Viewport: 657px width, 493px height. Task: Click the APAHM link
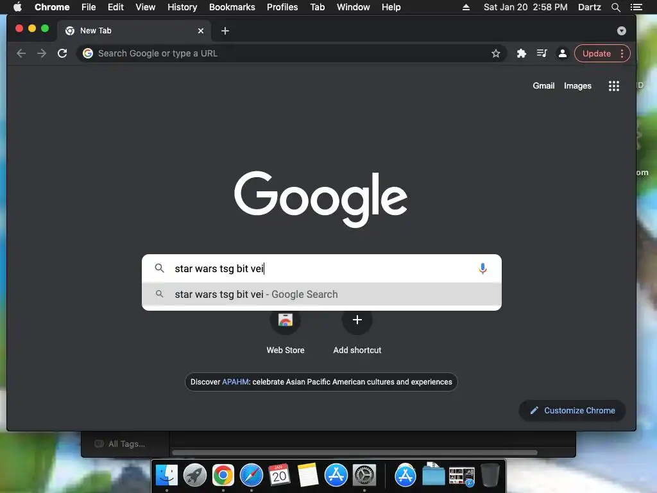tap(235, 382)
